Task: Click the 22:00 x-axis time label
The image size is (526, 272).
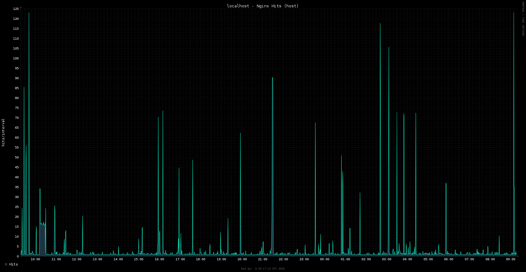Action: point(283,259)
